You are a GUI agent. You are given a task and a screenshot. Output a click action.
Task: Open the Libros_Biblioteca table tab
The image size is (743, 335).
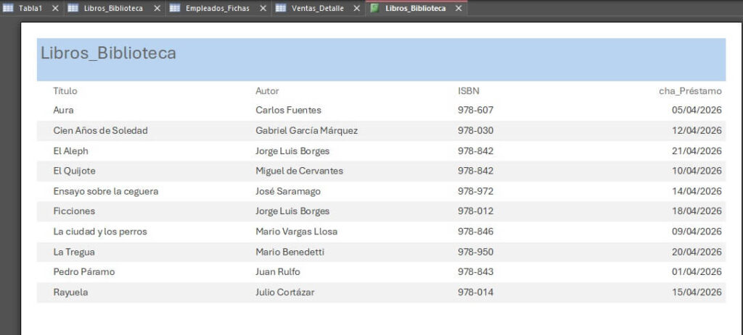coord(113,8)
